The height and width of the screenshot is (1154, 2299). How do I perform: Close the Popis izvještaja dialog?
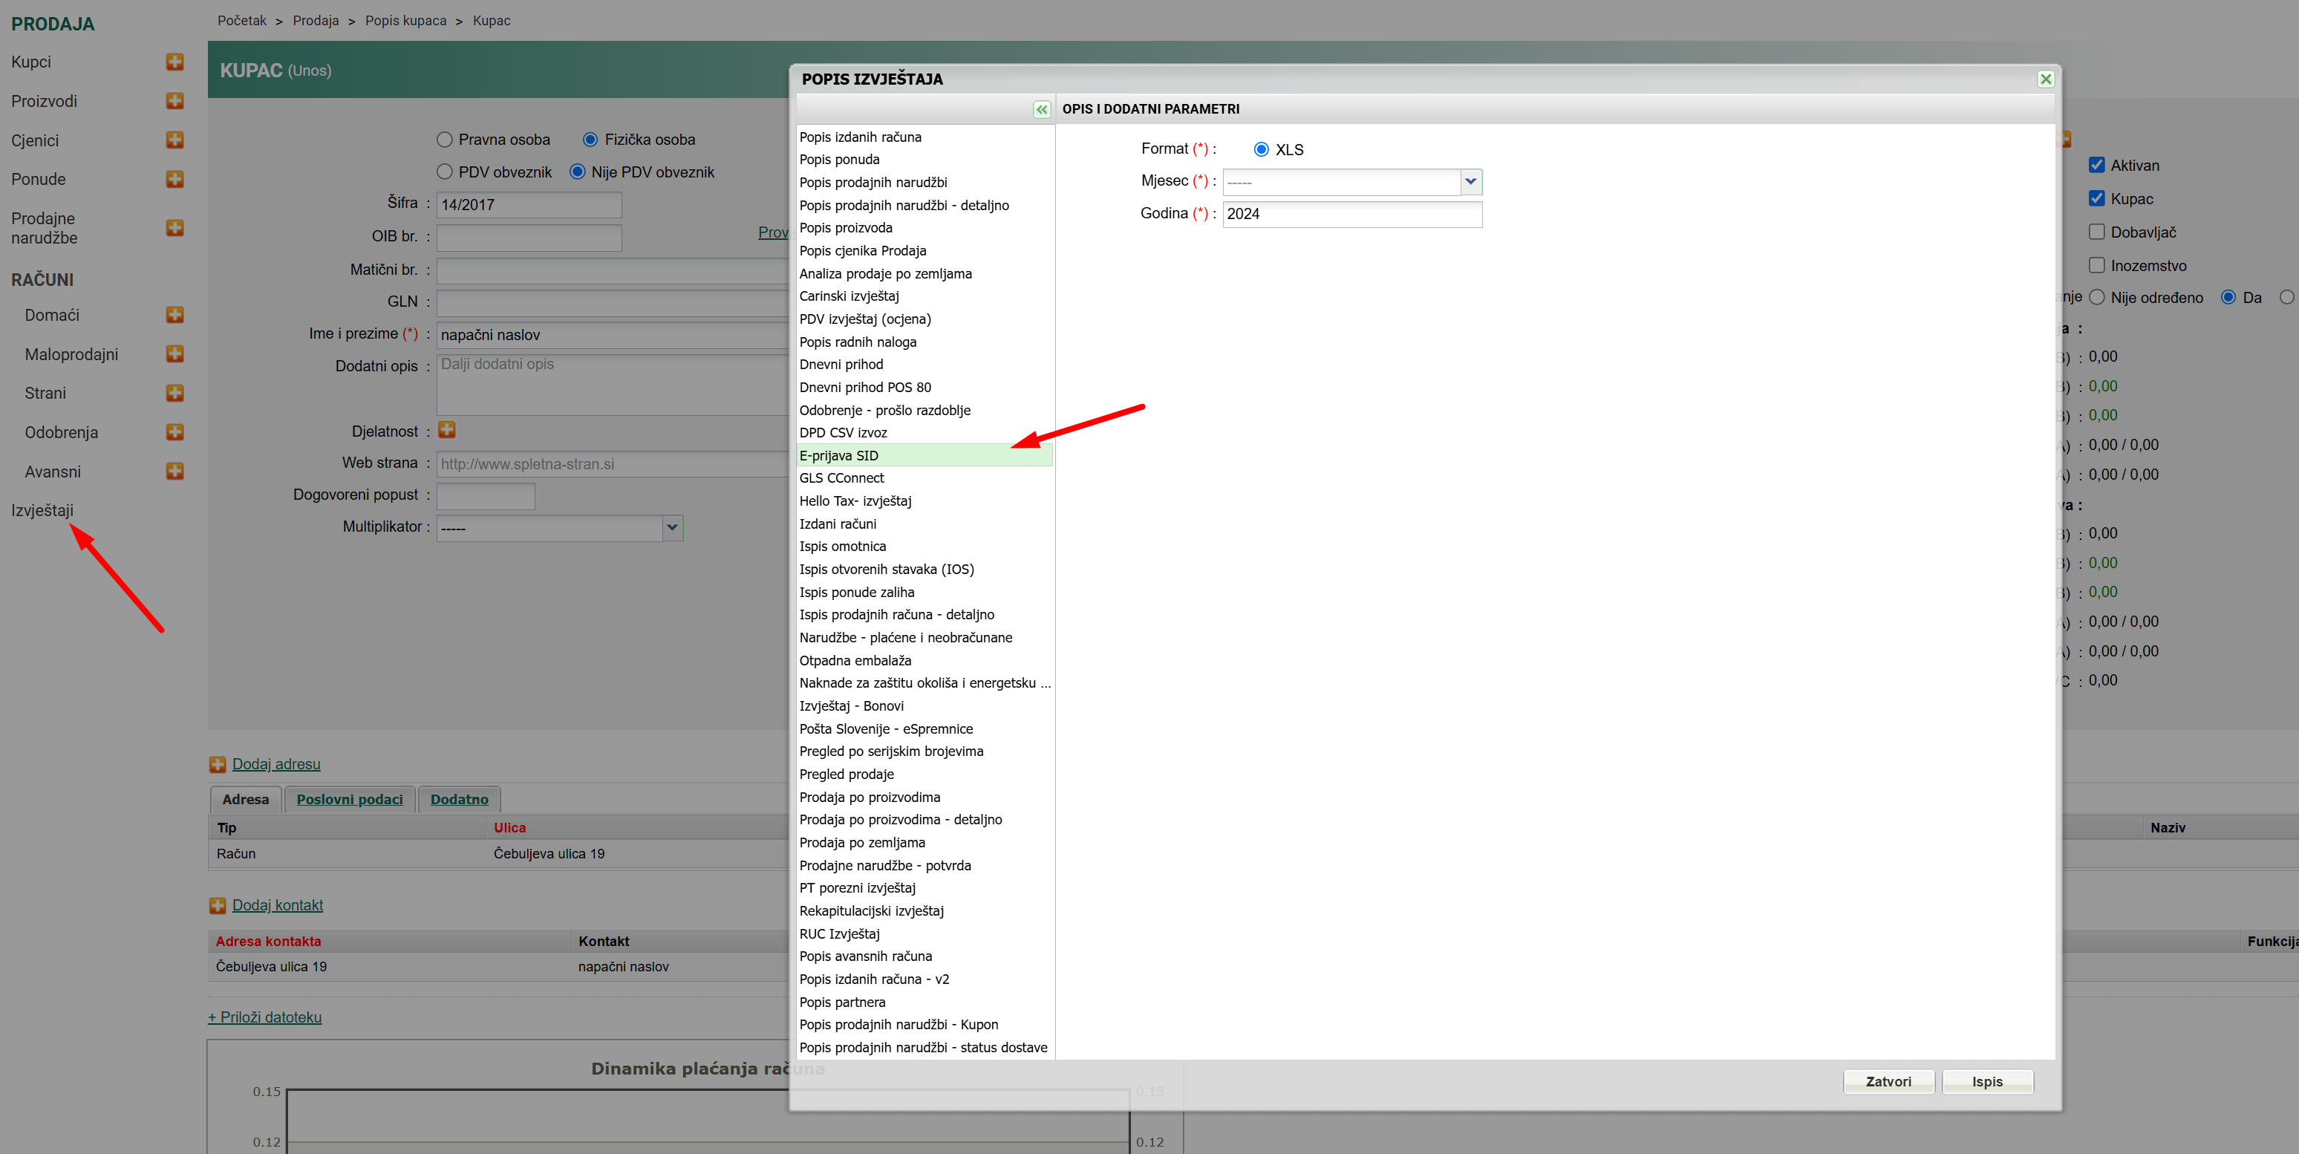point(2046,79)
